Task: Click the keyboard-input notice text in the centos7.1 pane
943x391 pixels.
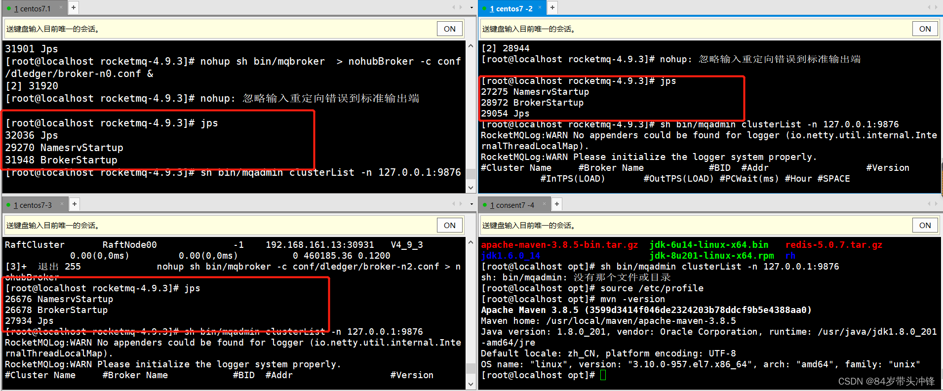Action: tap(53, 29)
